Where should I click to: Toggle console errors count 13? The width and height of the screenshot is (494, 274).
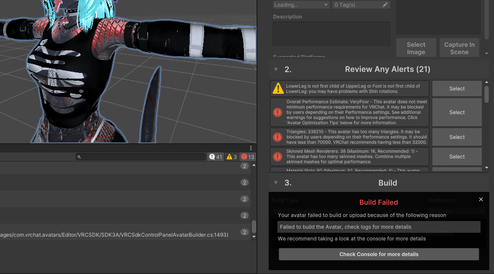pyautogui.click(x=247, y=157)
